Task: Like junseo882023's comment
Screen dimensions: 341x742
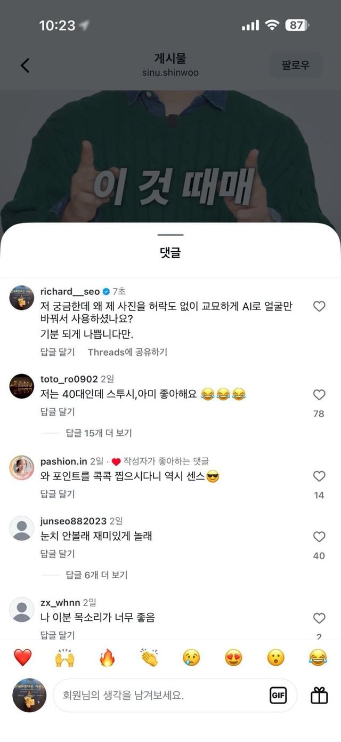Action: pyautogui.click(x=319, y=537)
